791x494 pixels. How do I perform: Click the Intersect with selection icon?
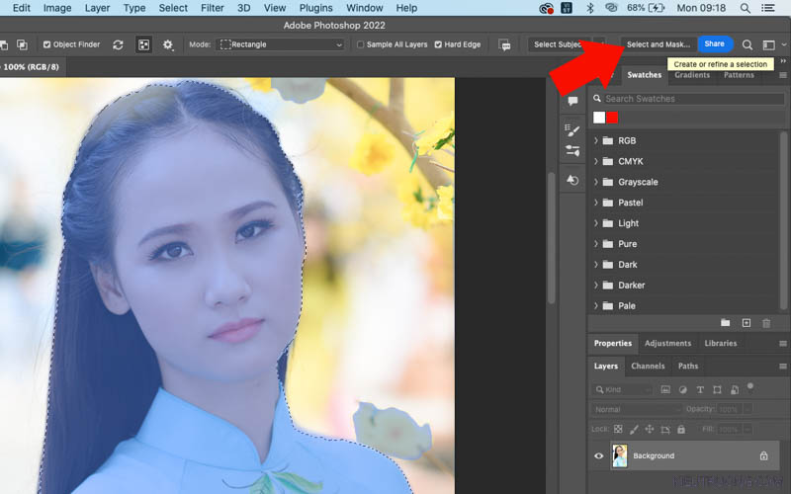[22, 44]
